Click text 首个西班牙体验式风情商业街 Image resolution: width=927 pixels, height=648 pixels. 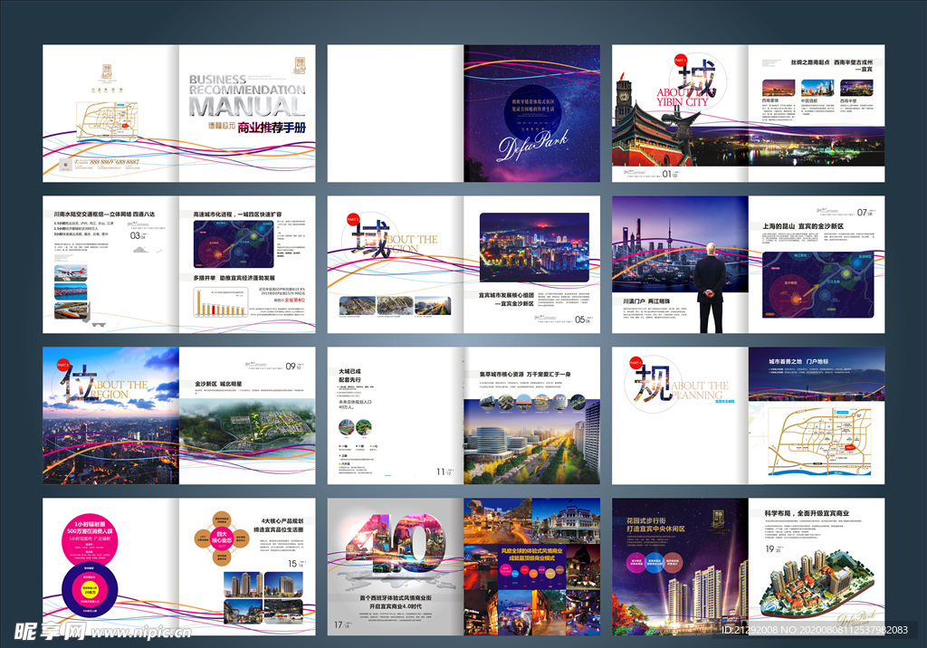click(x=395, y=597)
